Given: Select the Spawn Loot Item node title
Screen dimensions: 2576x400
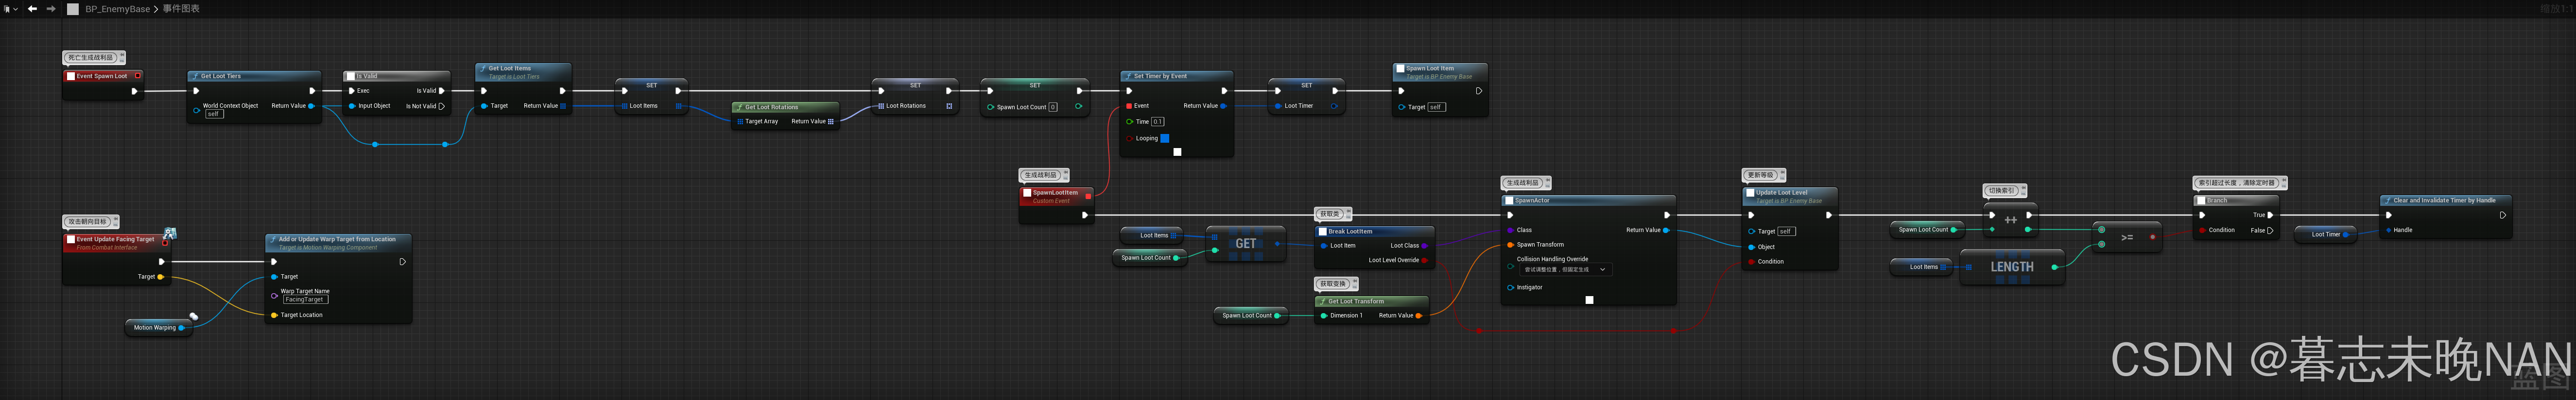Looking at the screenshot, I should pos(1430,69).
